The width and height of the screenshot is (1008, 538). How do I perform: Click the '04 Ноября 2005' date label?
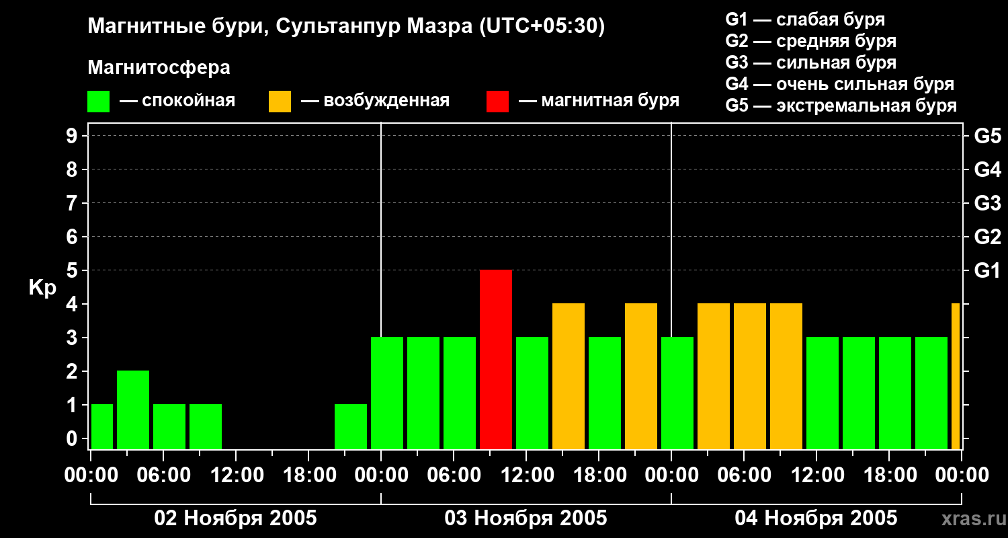[816, 518]
